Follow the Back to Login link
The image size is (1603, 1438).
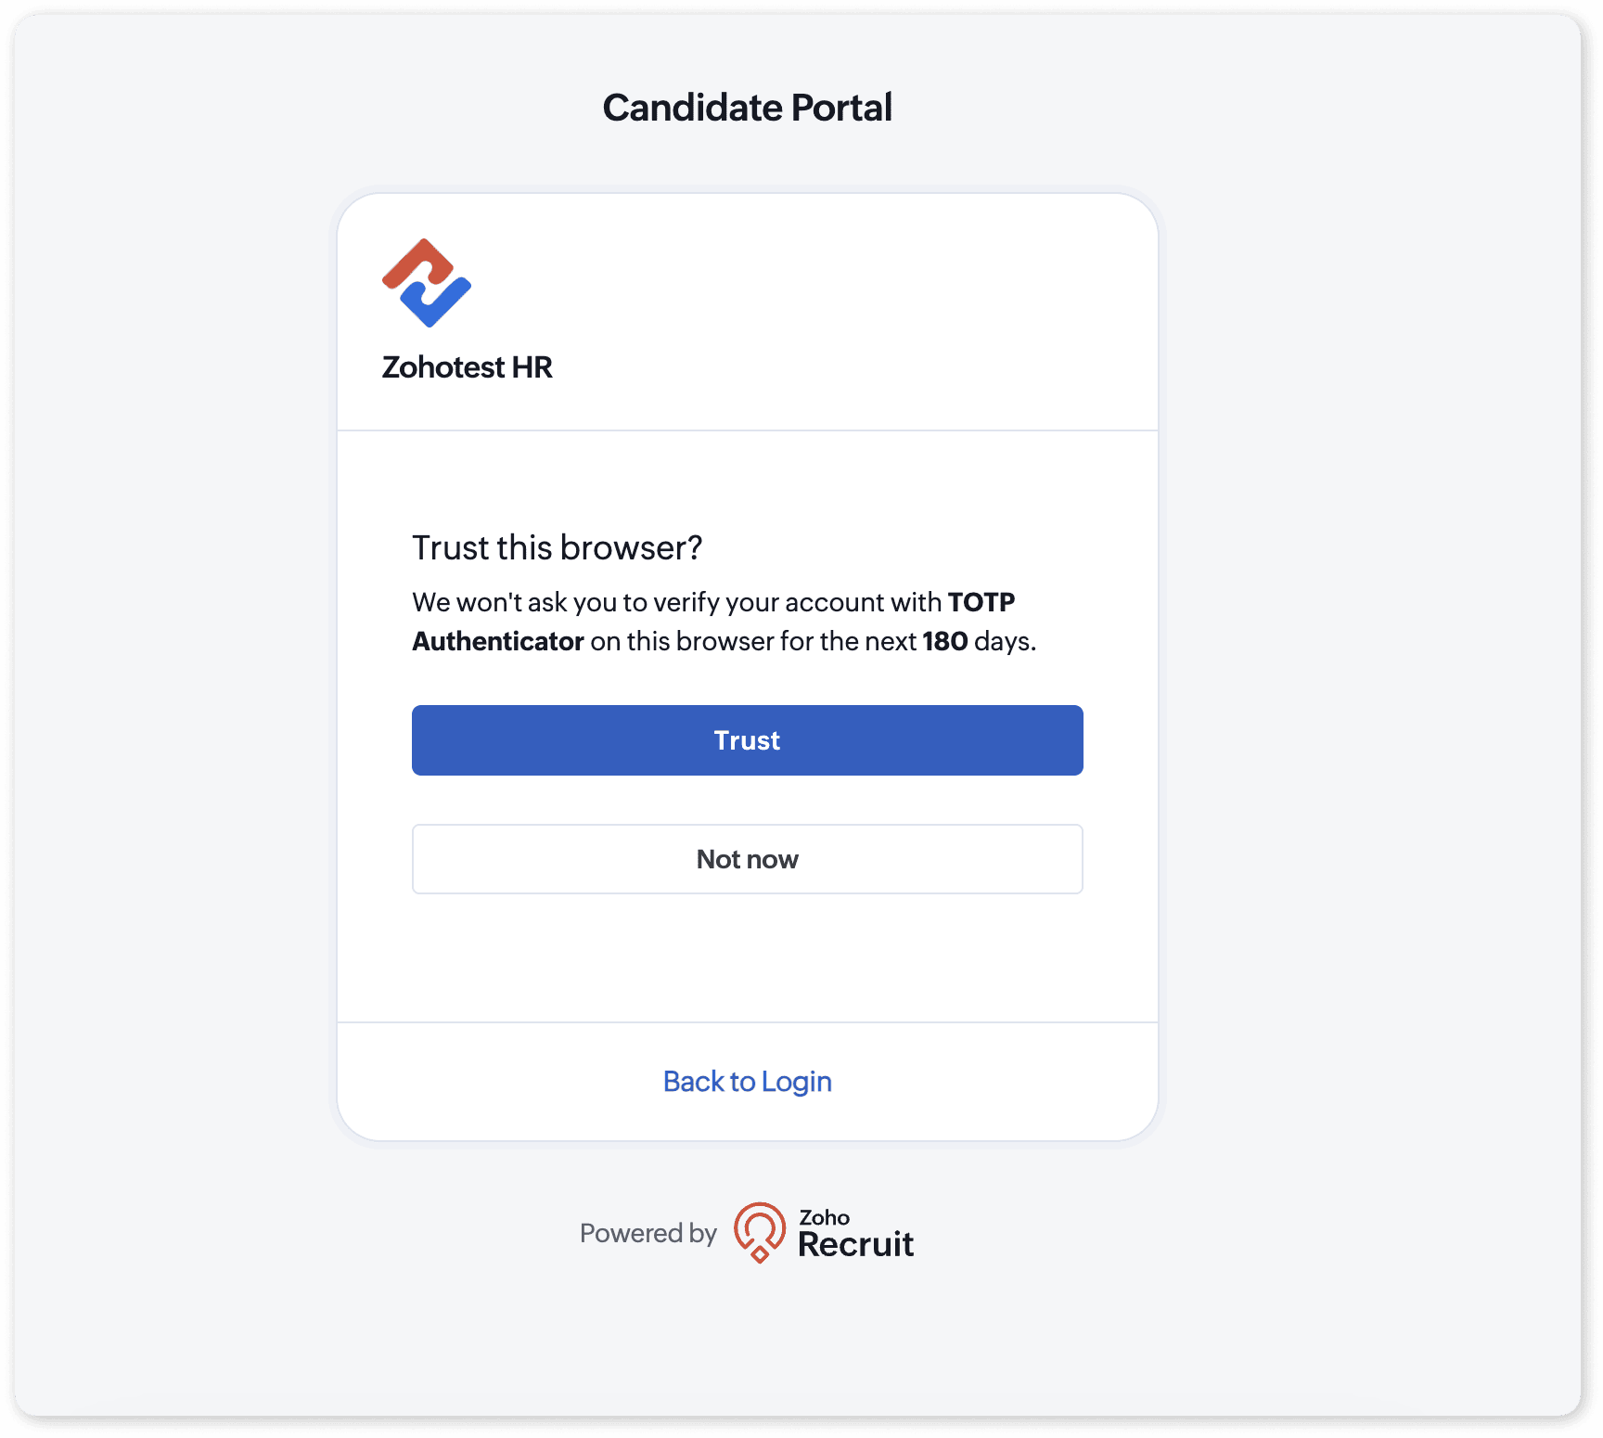[x=747, y=1082]
